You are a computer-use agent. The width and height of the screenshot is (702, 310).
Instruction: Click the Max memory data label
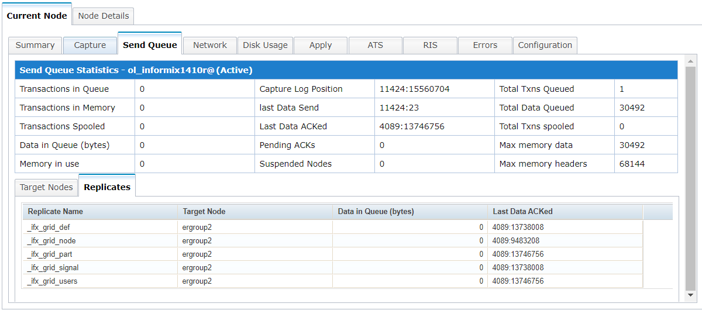point(536,145)
